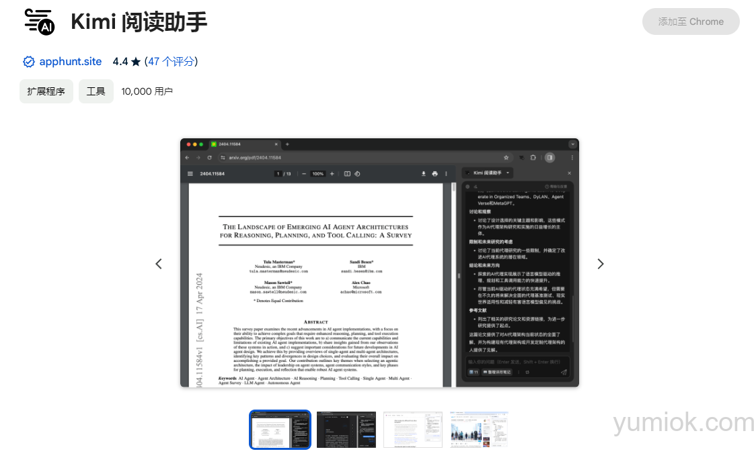This screenshot has height=470, width=754.
Task: Click the 100% zoom level field
Action: coord(318,174)
